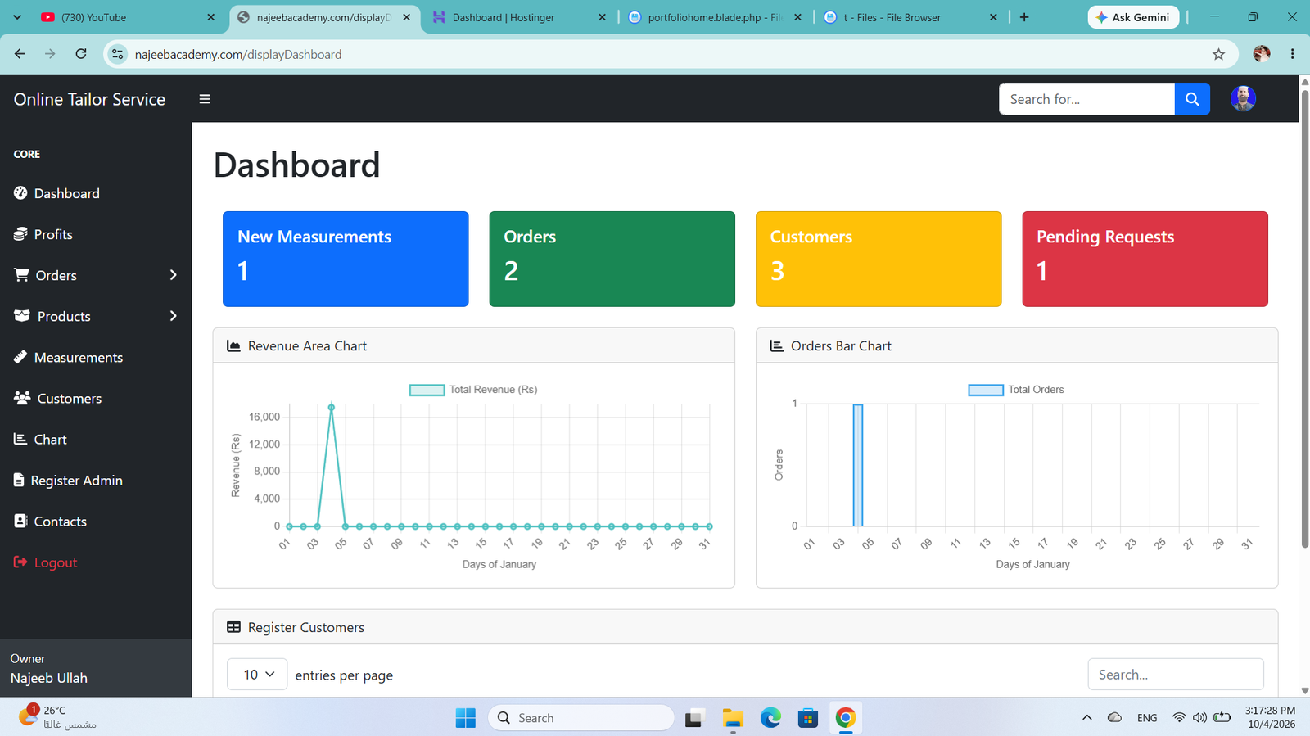
Task: Open the entries per page dropdown
Action: 257,675
